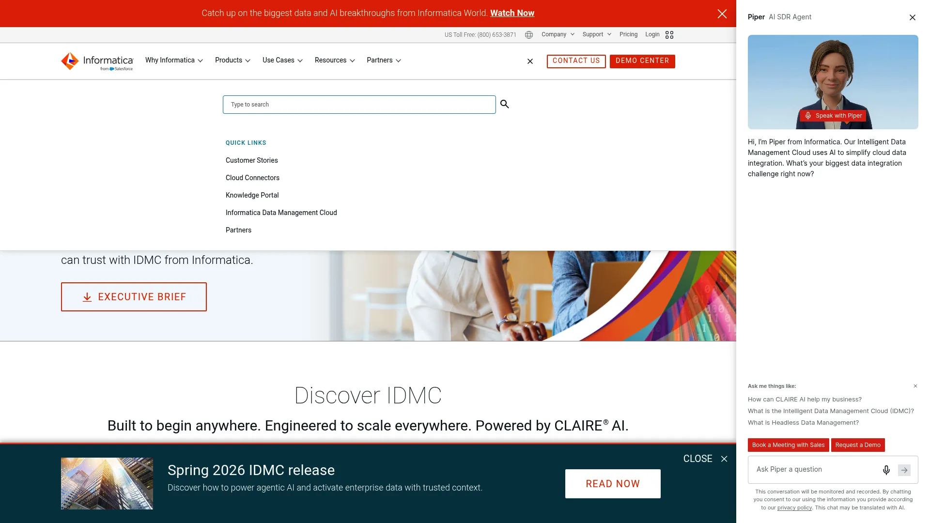Image resolution: width=930 pixels, height=523 pixels.
Task: Open the Cloud Connectors quick link
Action: coord(252,178)
